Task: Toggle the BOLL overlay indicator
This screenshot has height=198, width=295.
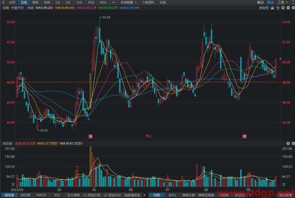Action: pyautogui.click(x=172, y=195)
